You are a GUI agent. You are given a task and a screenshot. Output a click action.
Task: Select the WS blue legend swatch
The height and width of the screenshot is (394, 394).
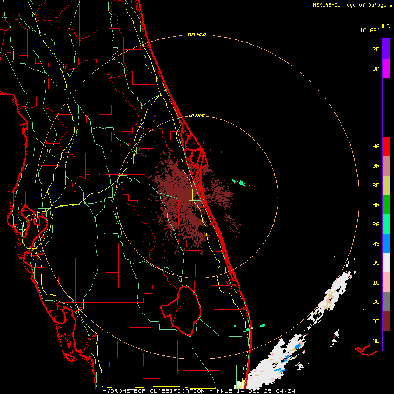pyautogui.click(x=387, y=243)
